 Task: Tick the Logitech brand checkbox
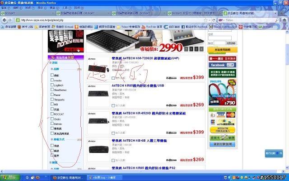pos(52,85)
